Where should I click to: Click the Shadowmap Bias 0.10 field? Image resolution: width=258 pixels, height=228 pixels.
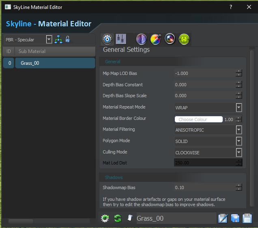(x=205, y=188)
